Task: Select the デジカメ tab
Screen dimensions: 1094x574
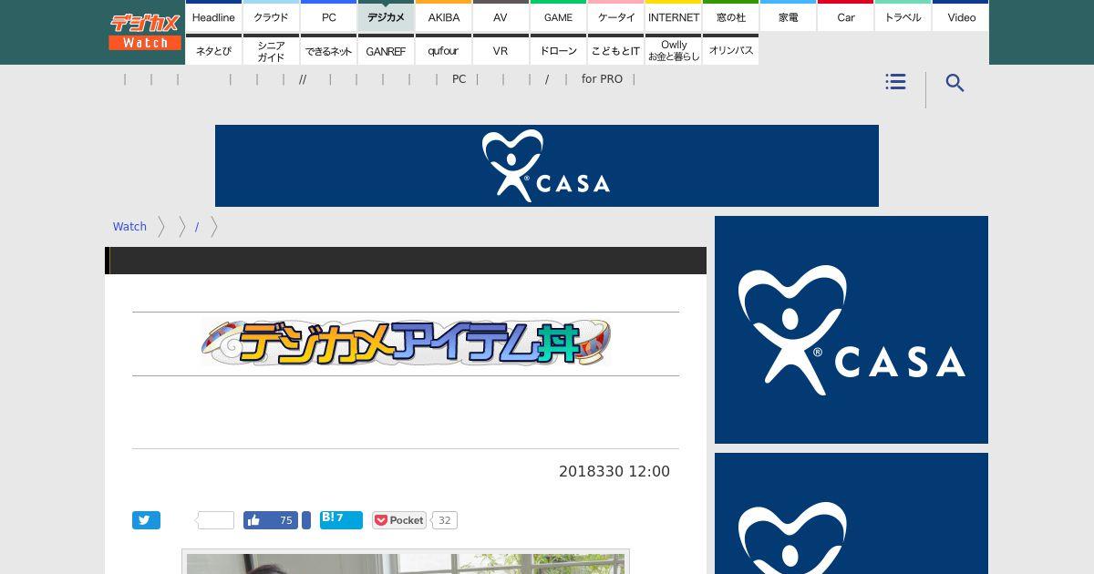Action: click(386, 16)
